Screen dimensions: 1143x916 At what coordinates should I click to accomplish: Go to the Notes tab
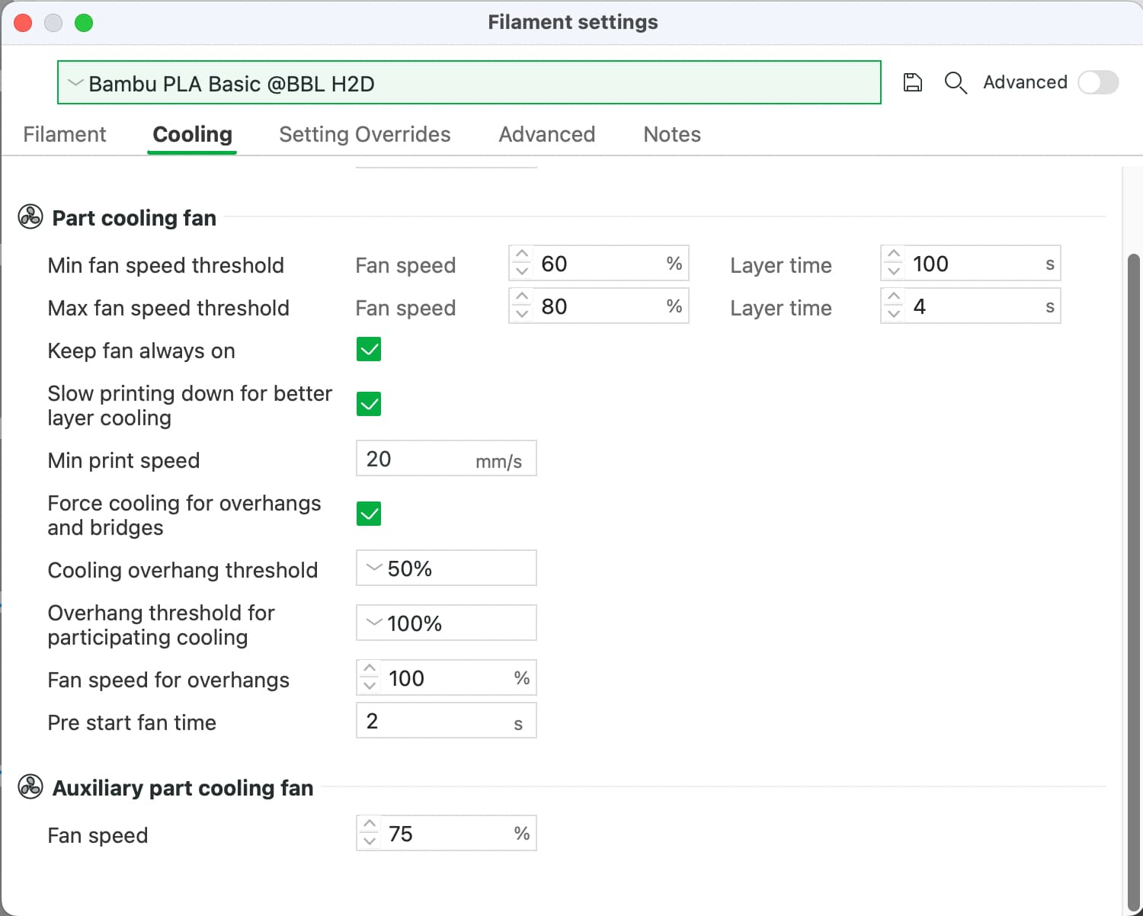671,134
